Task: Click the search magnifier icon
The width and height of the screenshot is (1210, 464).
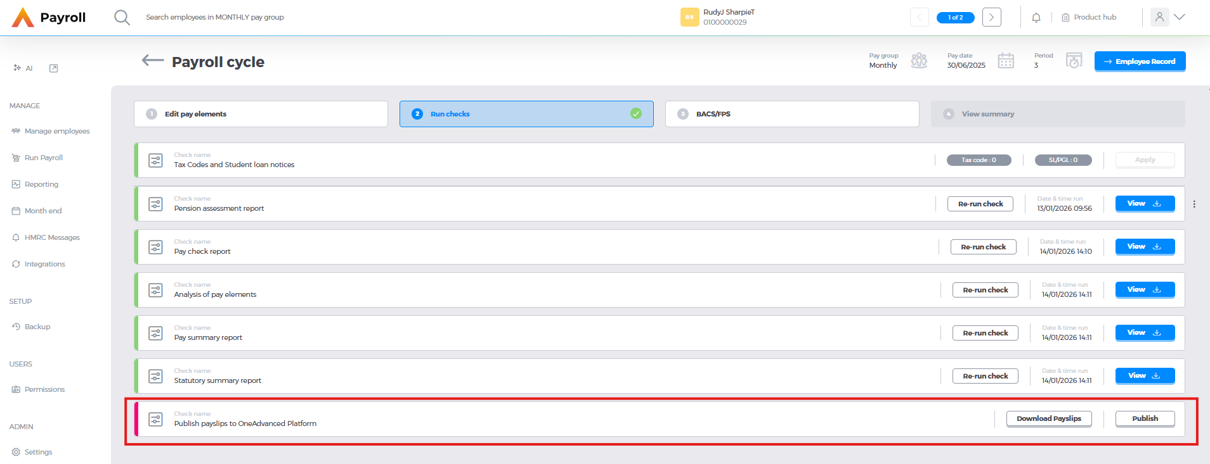Action: [122, 17]
